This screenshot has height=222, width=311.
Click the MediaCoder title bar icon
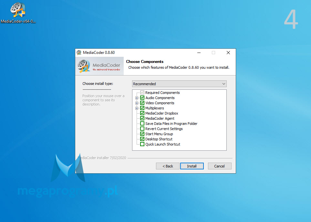pos(79,53)
